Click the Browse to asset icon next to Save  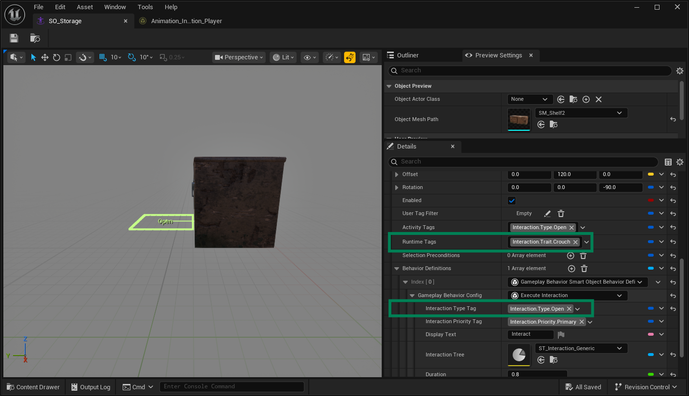point(34,38)
